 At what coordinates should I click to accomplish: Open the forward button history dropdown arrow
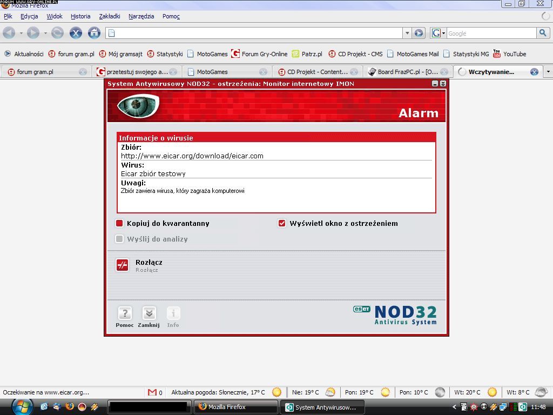[45, 34]
